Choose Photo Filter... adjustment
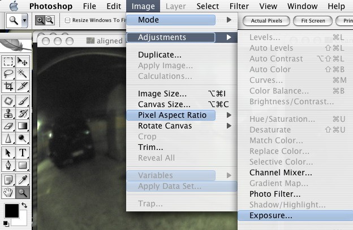The image size is (353, 230). tap(295, 194)
